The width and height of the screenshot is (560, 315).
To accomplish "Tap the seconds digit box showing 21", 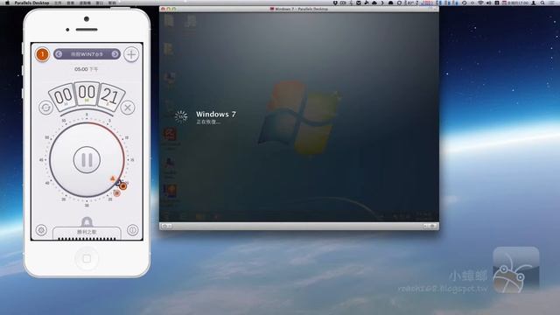I will pyautogui.click(x=111, y=96).
